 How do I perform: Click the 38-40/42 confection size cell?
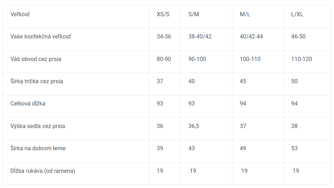(x=200, y=37)
